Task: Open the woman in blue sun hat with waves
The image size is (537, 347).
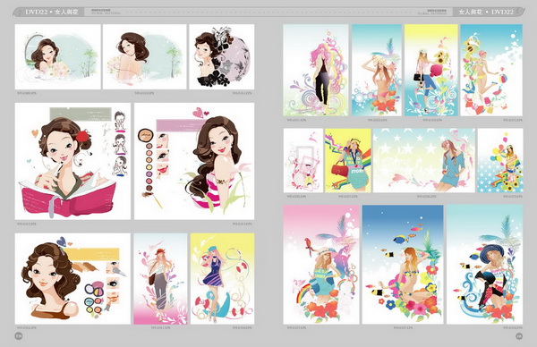Action: pyautogui.click(x=484, y=265)
